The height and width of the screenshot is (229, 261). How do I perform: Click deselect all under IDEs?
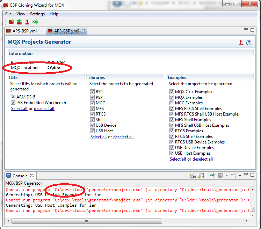pos(44,109)
